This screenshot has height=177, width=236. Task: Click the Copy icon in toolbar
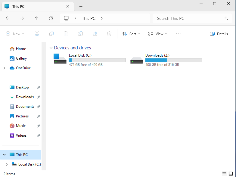[x=51, y=34]
